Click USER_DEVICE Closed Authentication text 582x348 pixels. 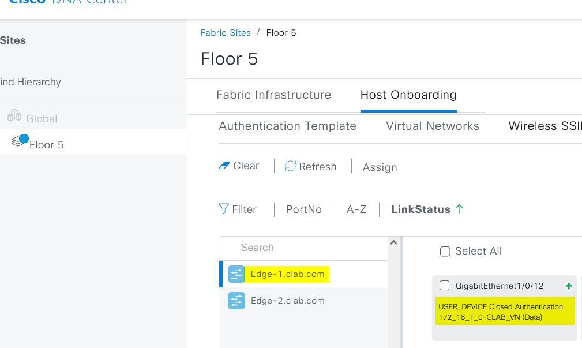pos(500,307)
